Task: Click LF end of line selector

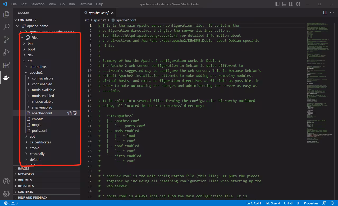Action: 298,203
